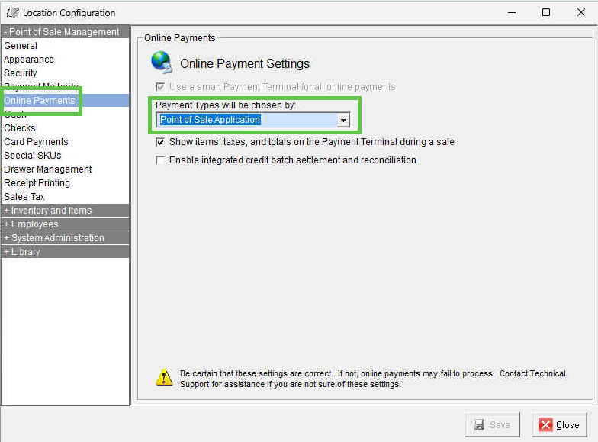Select Sales Tax in the sidebar
Screen dimensions: 598x442
24,197
